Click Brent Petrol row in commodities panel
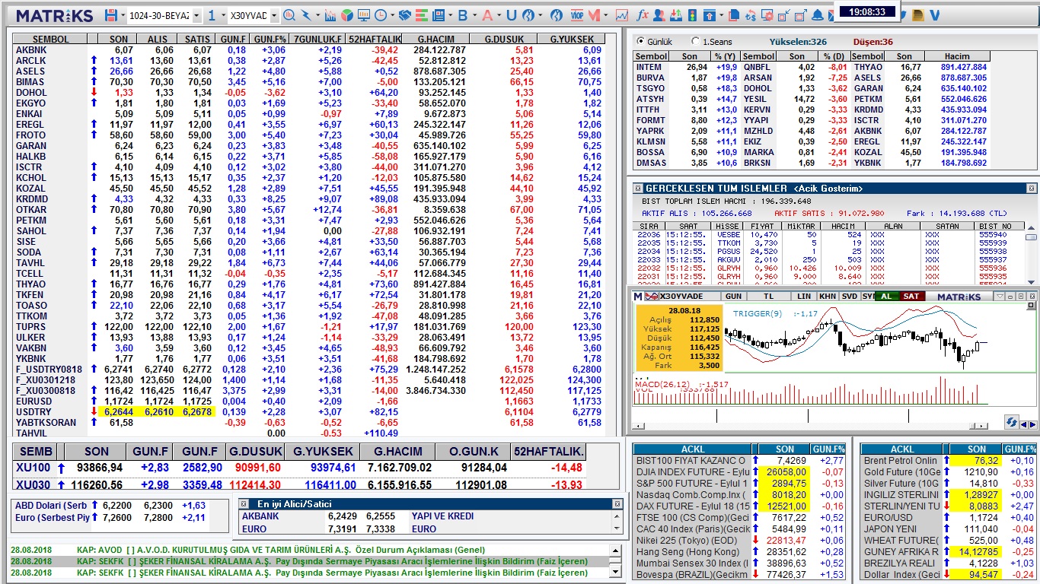 pyautogui.click(x=949, y=461)
